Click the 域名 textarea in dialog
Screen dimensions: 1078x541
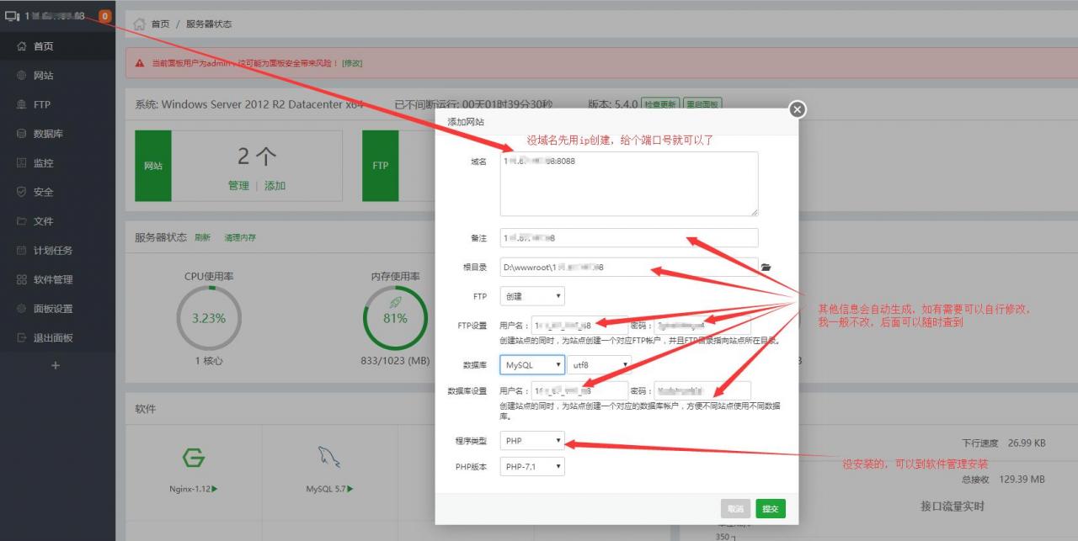click(629, 183)
